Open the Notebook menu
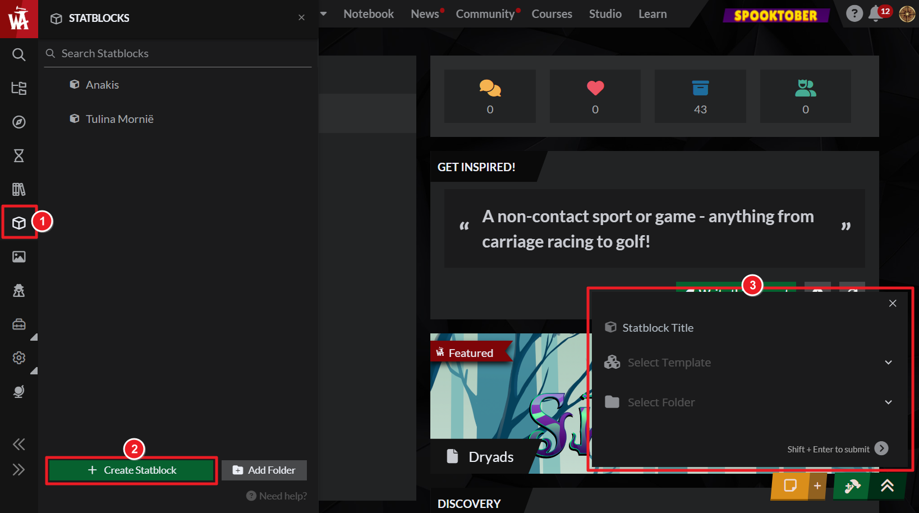This screenshot has height=513, width=919. click(369, 14)
